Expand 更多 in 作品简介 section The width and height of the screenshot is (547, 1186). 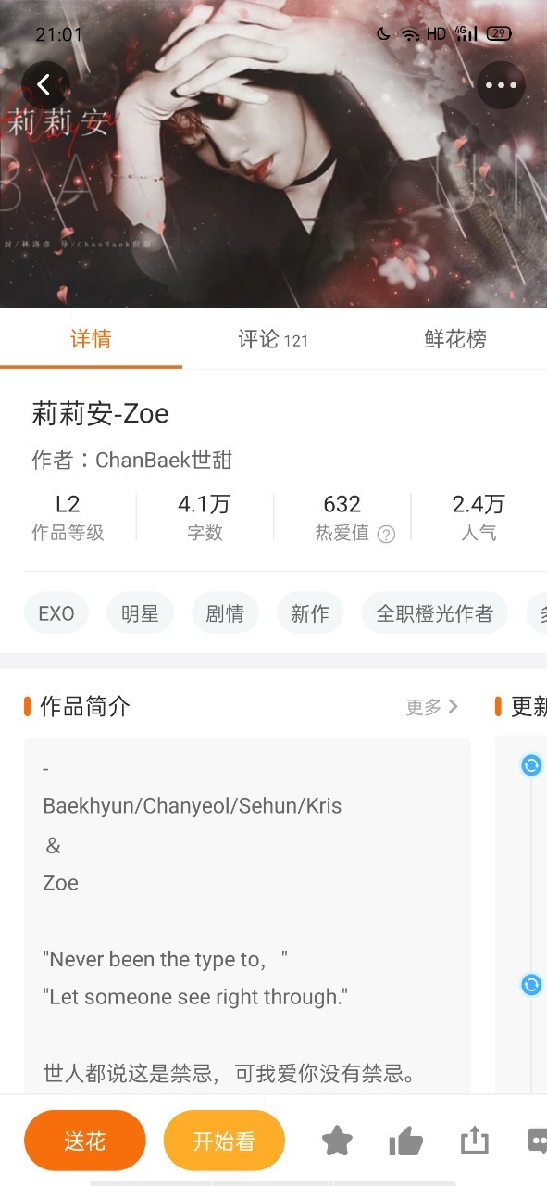[x=431, y=707]
